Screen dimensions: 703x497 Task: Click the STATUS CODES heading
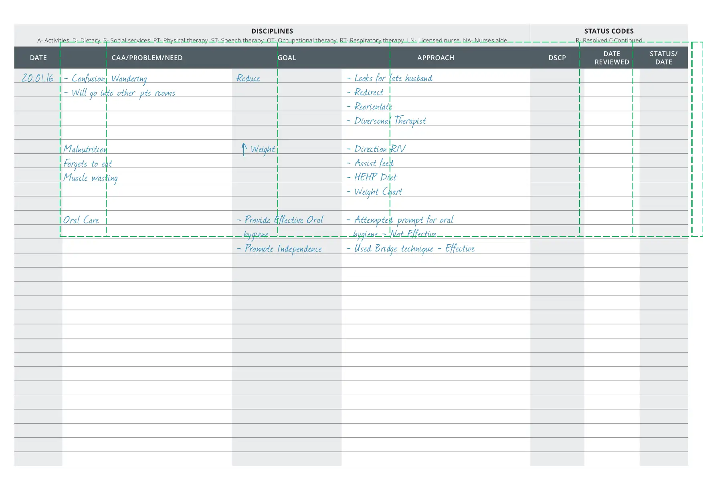pos(609,31)
